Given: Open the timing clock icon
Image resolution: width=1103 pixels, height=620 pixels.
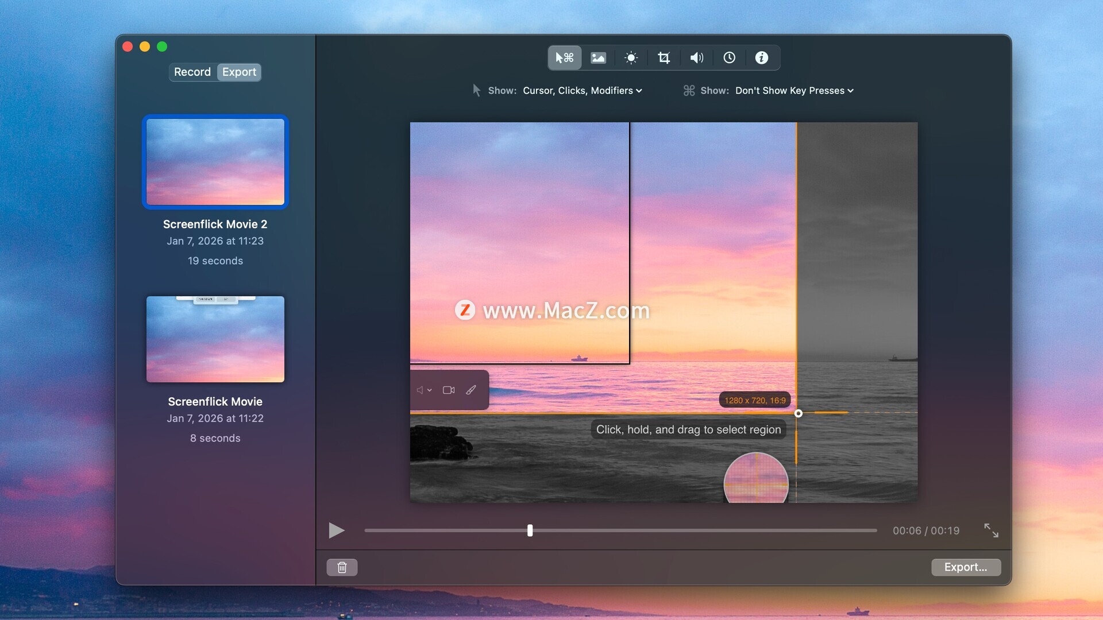Looking at the screenshot, I should (729, 57).
